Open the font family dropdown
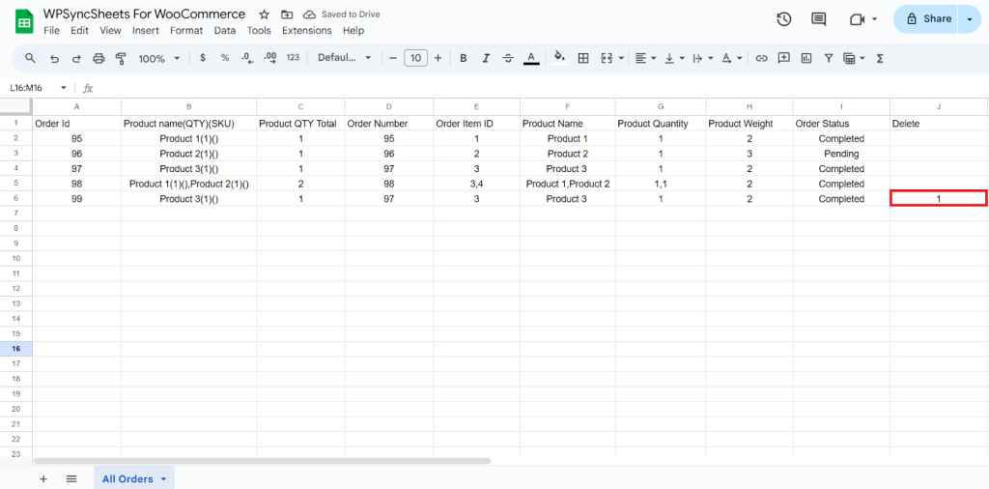The width and height of the screenshot is (989, 489). tap(345, 58)
